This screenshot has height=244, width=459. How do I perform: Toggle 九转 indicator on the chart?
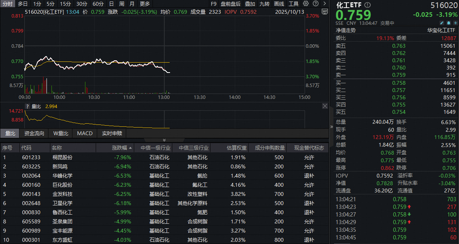click(x=264, y=4)
